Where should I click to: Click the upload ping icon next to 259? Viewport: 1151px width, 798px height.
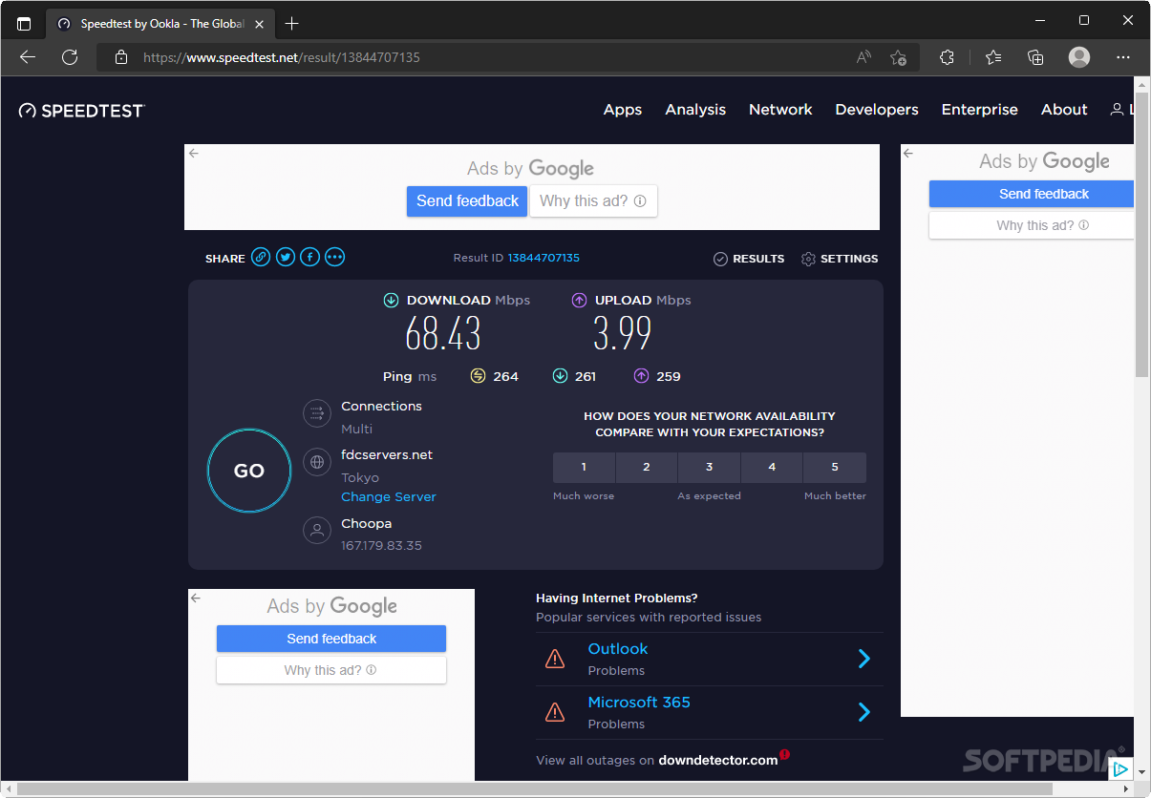[642, 376]
